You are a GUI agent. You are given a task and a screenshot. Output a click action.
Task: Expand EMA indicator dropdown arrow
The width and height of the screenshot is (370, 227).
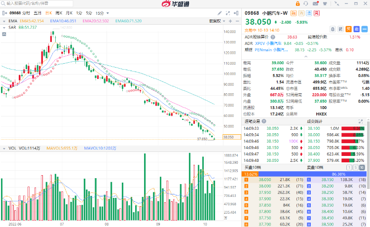click(x=4, y=21)
